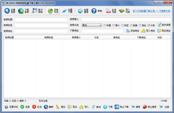Image resolution: width=174 pixels, height=113 pixels.
Task: Click the 视频地址 input field
Action: (x=41, y=31)
